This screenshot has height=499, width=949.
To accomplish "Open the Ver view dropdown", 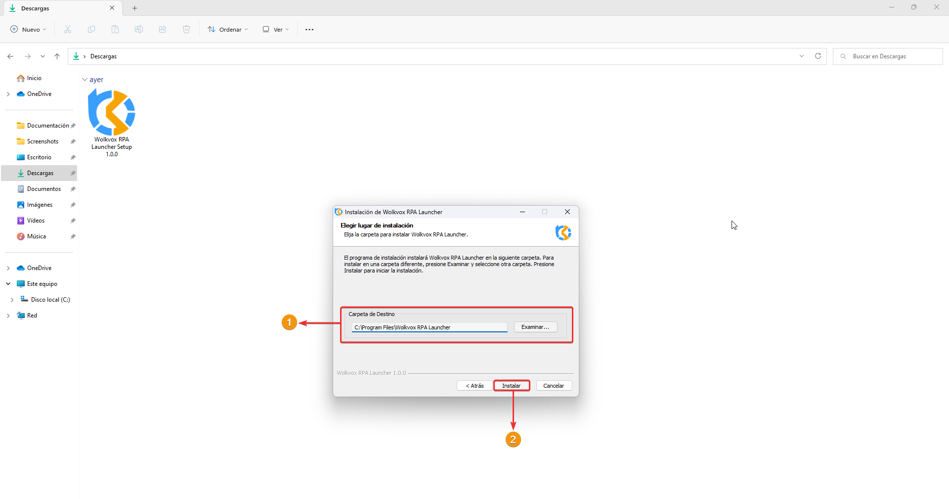I will [276, 30].
